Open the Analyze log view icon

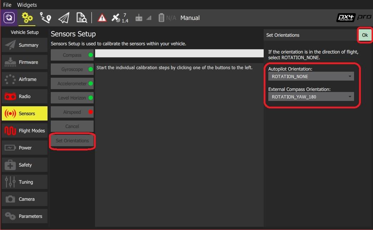(x=81, y=18)
